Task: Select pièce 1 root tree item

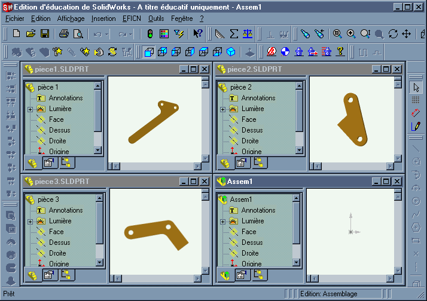Action: coord(48,87)
